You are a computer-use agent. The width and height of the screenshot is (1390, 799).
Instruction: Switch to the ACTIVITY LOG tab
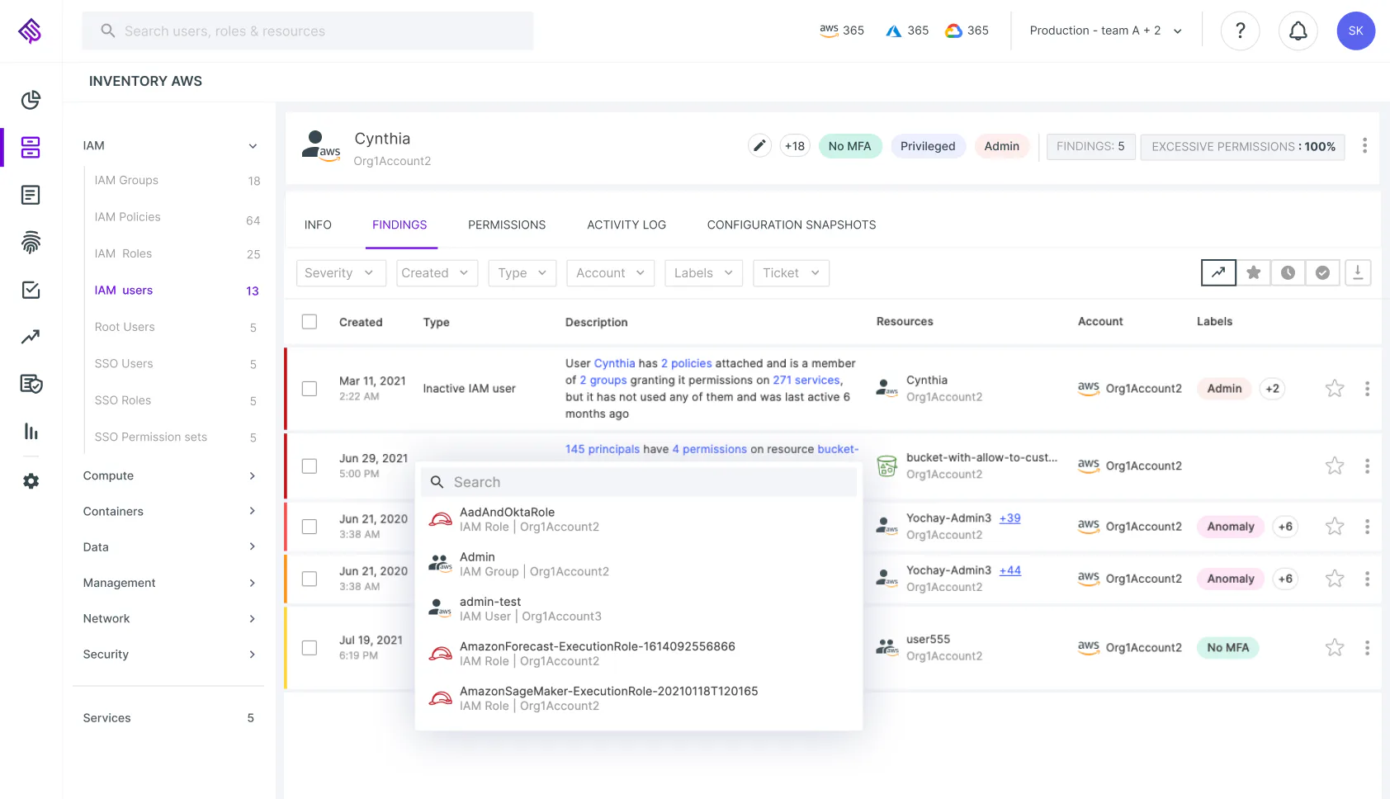[626, 225]
